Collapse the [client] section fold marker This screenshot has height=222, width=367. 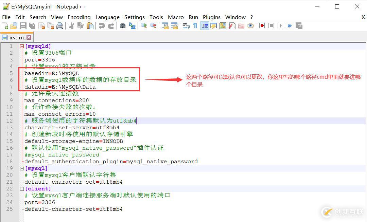pos(22,189)
